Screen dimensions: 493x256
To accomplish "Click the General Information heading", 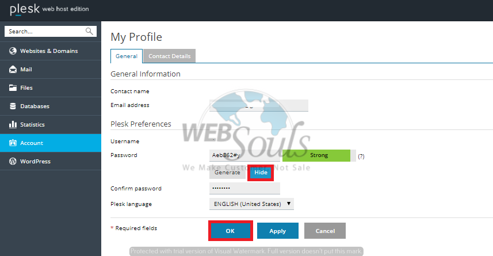I will tap(146, 74).
